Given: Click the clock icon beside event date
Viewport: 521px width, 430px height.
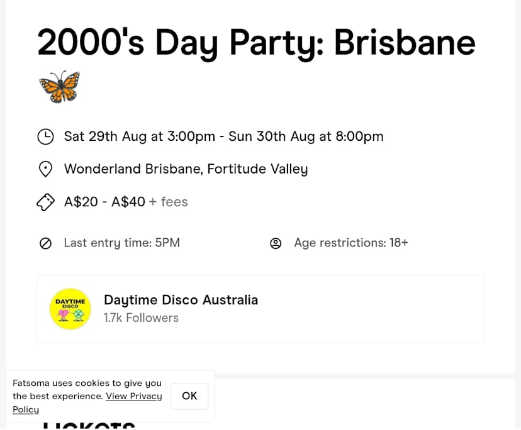Looking at the screenshot, I should (x=45, y=136).
